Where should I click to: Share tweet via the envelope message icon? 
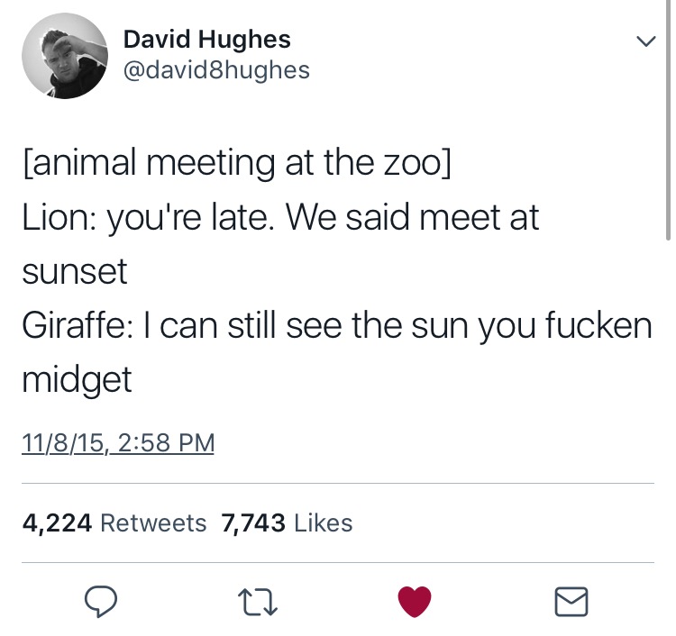point(571,601)
